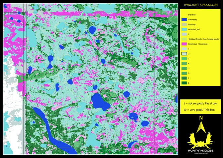The image size is (223, 158).
Task: Click '1 = not so good / Pas si bon' text
Action: tap(200, 104)
